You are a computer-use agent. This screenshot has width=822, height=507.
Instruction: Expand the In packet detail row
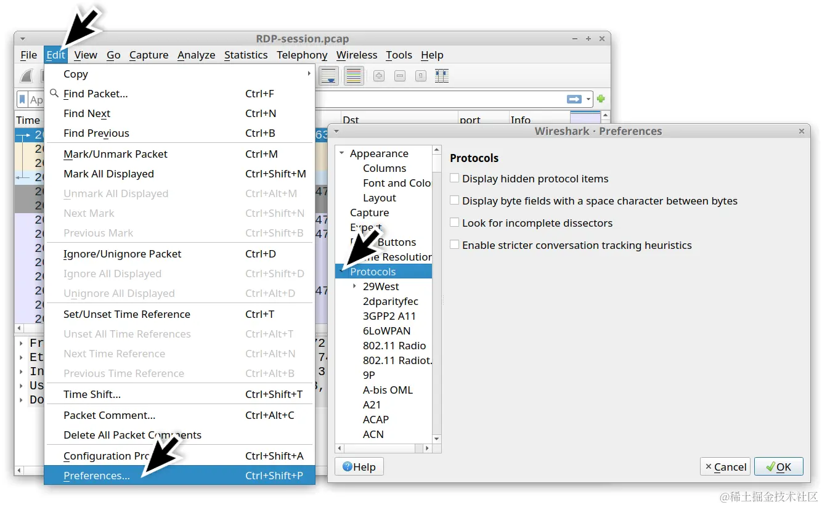tap(22, 371)
